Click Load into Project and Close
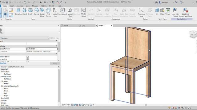 186,13
